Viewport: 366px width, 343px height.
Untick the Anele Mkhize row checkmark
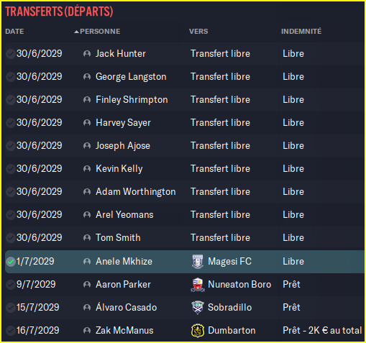[x=11, y=262]
